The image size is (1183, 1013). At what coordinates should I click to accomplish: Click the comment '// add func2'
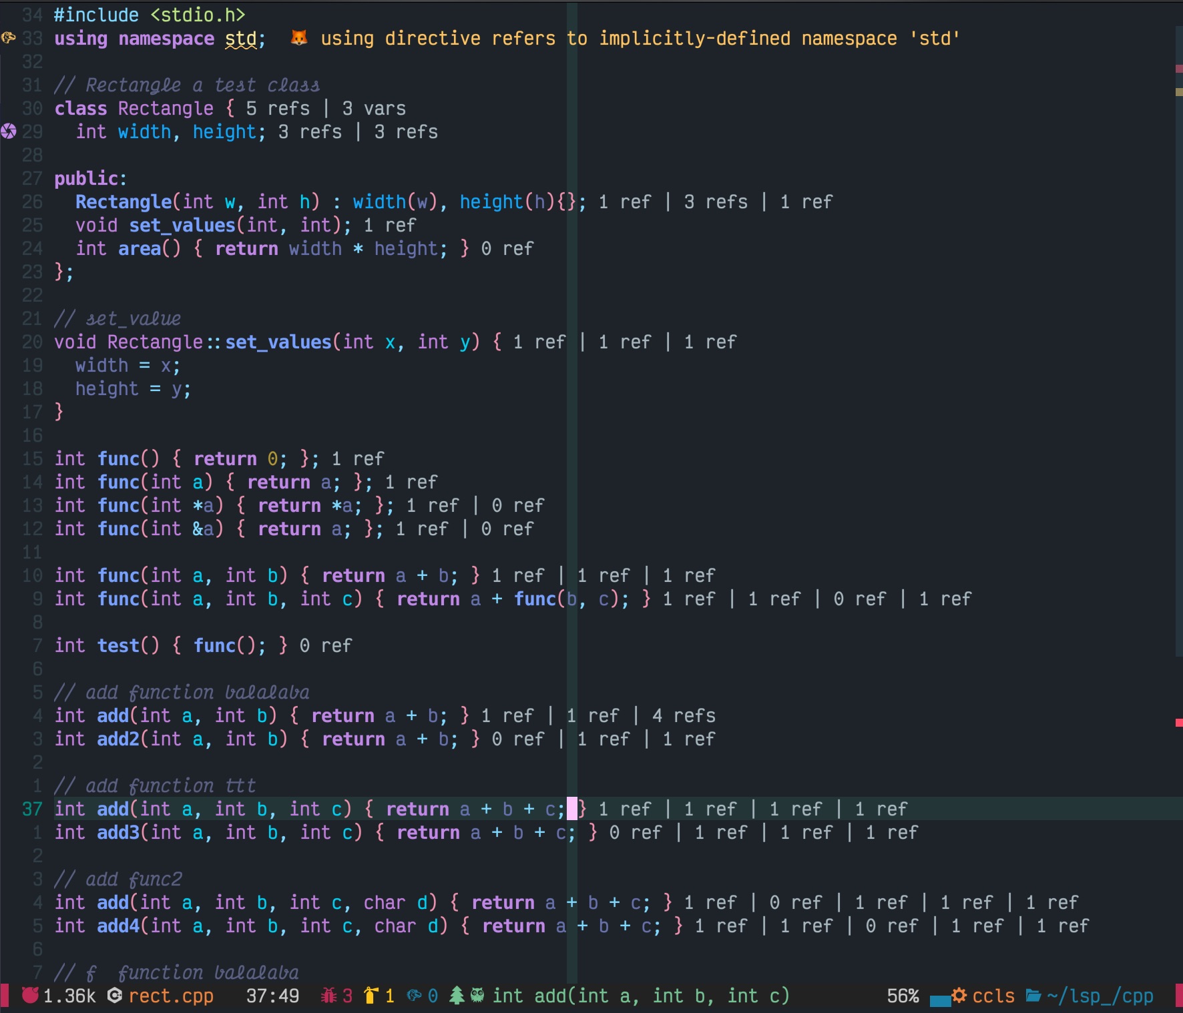tap(117, 880)
